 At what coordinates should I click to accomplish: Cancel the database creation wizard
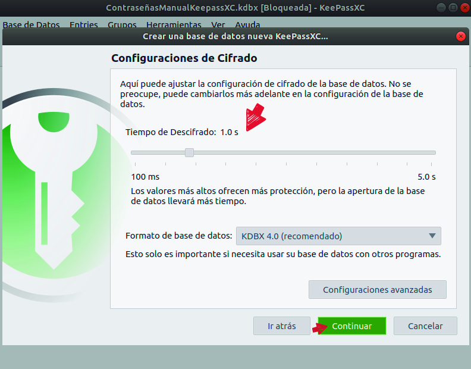tap(425, 326)
